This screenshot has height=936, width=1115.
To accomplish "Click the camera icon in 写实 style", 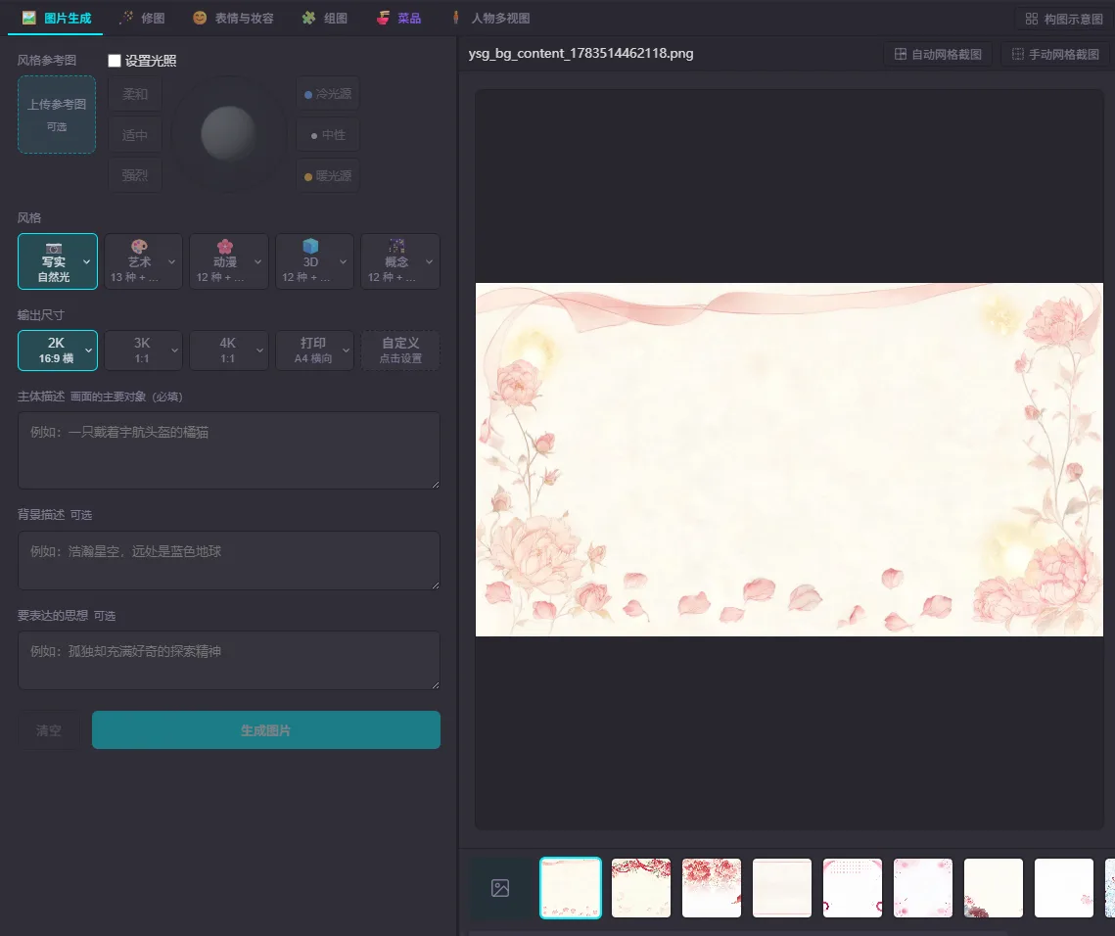I will [x=54, y=249].
